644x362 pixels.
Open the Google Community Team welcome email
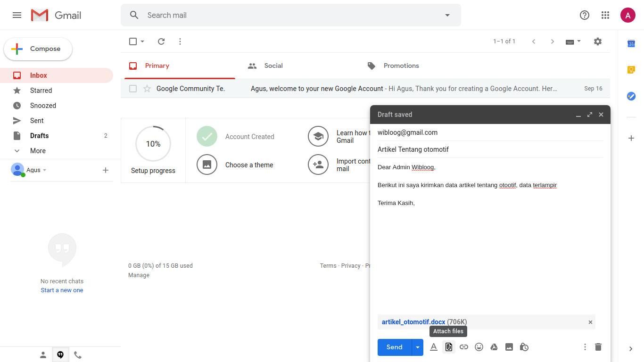[365, 89]
